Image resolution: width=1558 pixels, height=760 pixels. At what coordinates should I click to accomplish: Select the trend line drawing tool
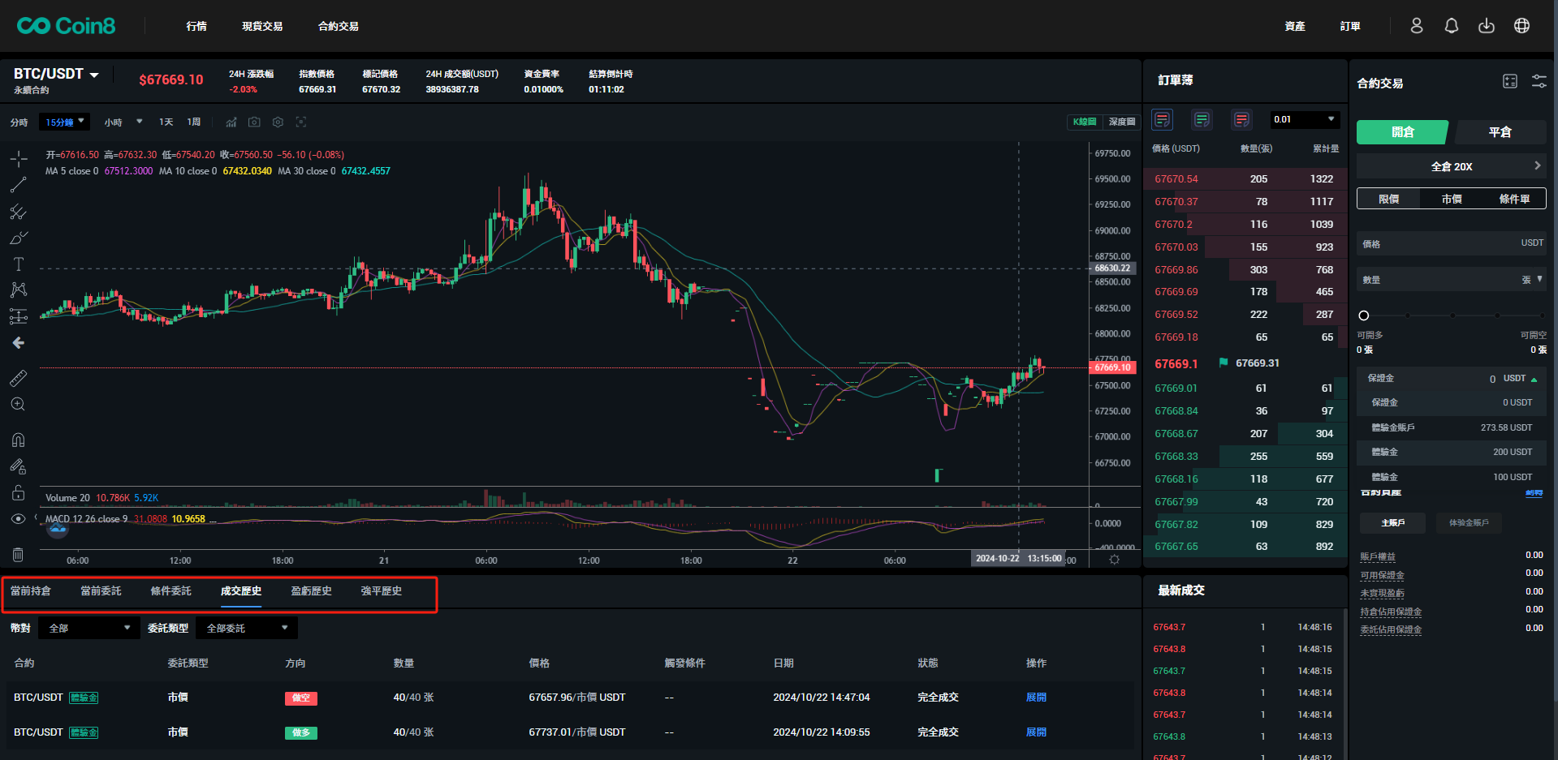click(18, 185)
